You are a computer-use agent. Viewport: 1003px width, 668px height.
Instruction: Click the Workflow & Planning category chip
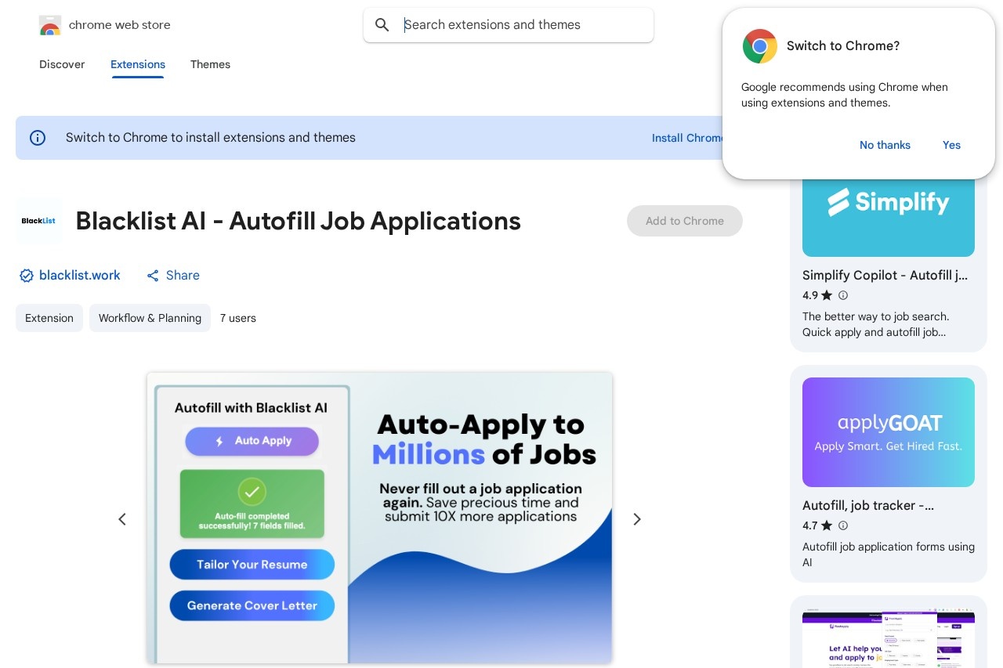pyautogui.click(x=150, y=318)
